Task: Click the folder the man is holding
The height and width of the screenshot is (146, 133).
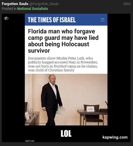Action: 60,111
